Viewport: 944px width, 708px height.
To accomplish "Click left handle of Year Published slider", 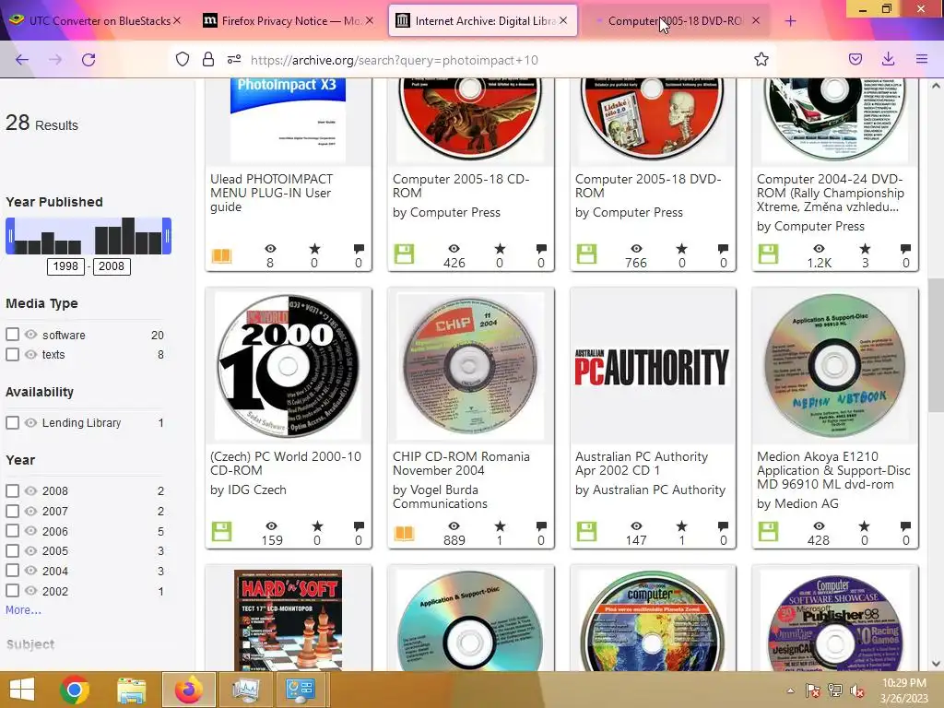I will (9, 236).
